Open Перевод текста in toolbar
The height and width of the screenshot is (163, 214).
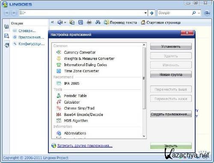pyautogui.click(x=120, y=22)
